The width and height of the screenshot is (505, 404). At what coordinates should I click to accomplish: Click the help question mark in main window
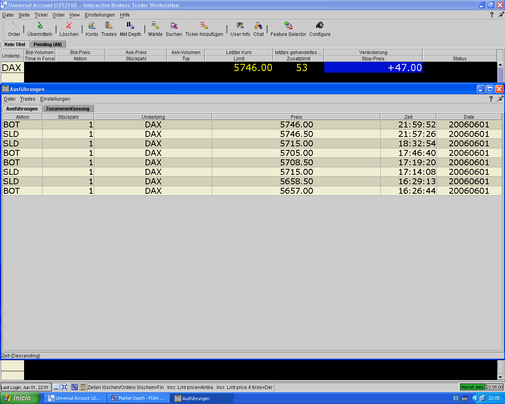pyautogui.click(x=492, y=15)
